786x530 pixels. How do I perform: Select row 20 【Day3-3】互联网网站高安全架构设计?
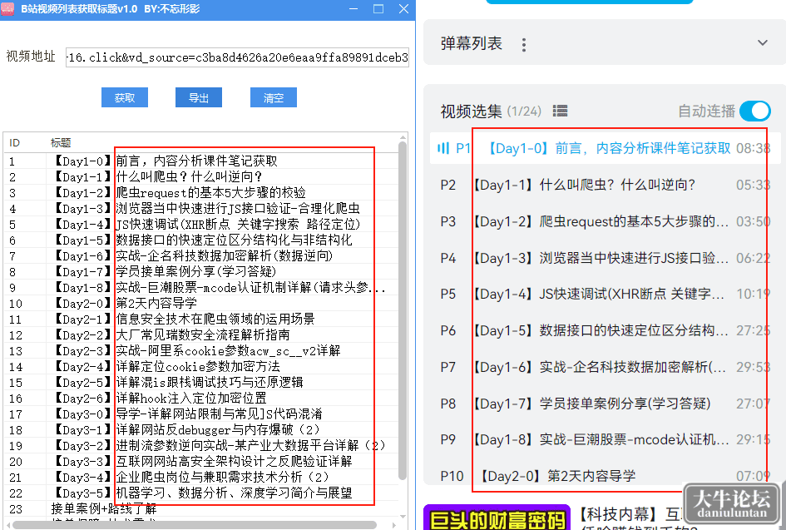pyautogui.click(x=200, y=461)
